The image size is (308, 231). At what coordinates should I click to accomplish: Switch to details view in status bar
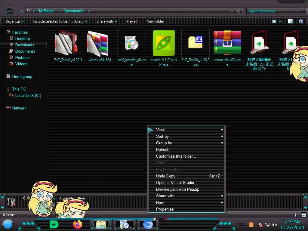coord(295,215)
